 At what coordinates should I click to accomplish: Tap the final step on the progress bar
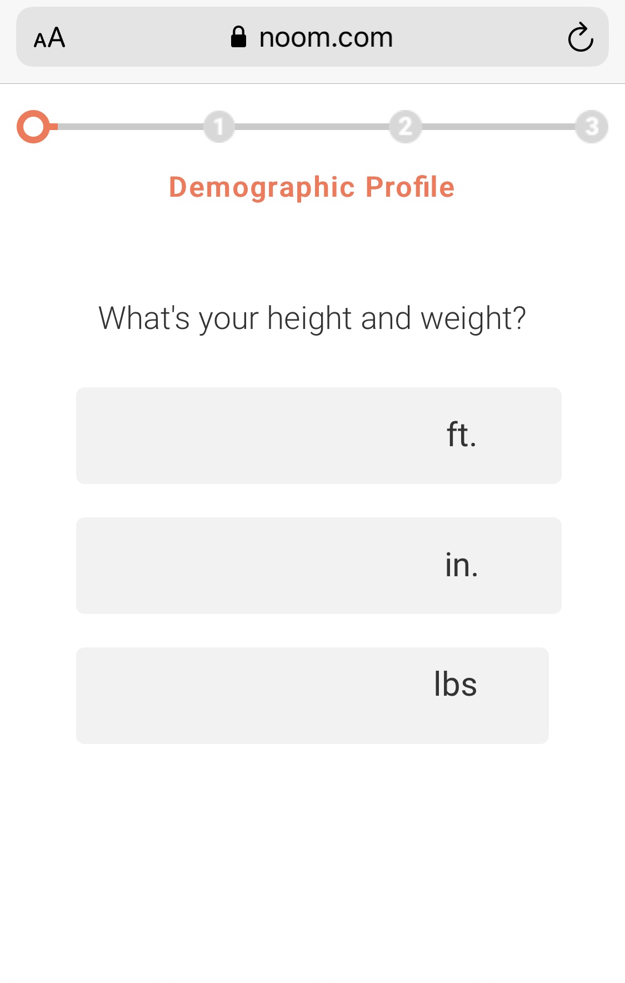[x=591, y=127]
